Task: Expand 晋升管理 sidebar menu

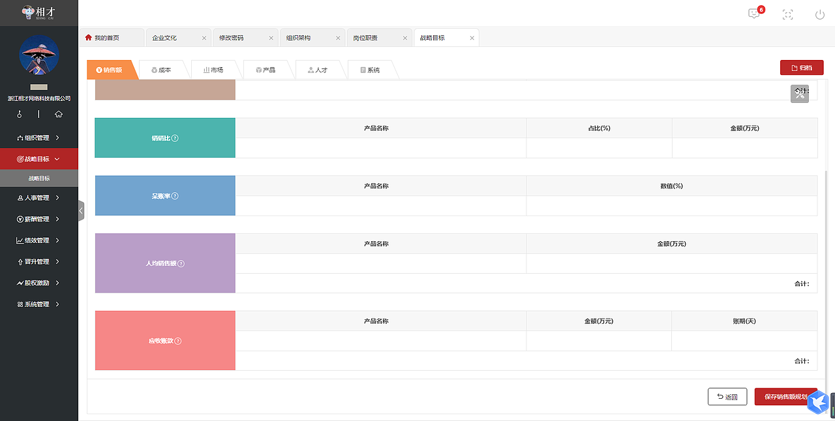Action: 39,261
